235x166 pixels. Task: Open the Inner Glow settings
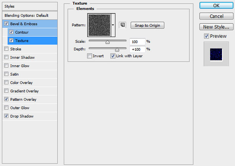pyautogui.click(x=19, y=66)
